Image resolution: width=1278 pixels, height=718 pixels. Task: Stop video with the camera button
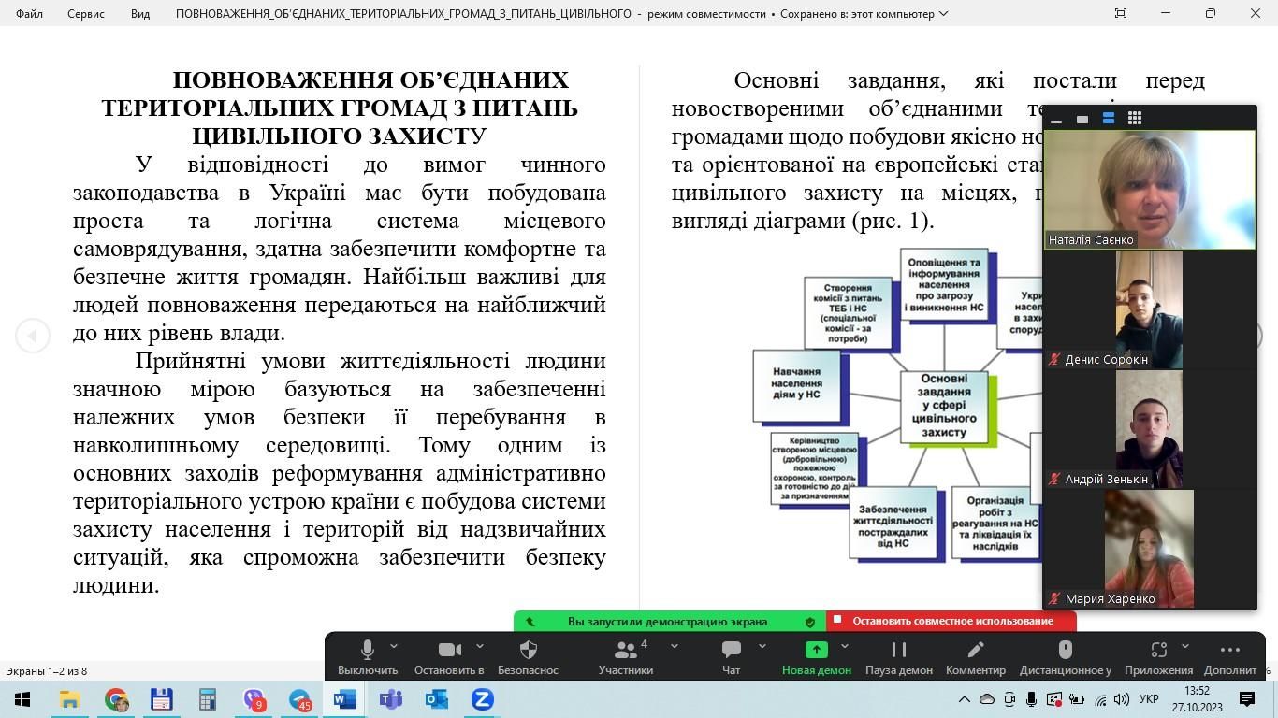tap(450, 650)
